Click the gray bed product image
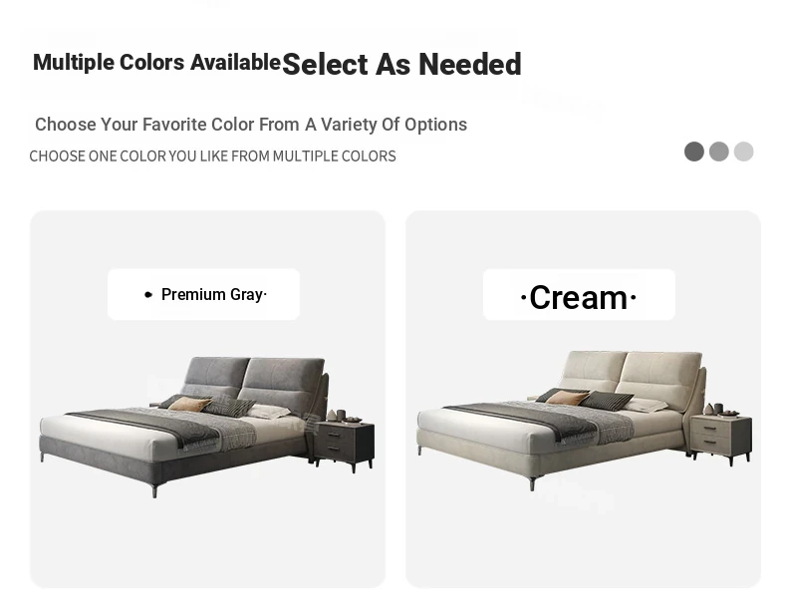This screenshot has width=787, height=615. 207,427
